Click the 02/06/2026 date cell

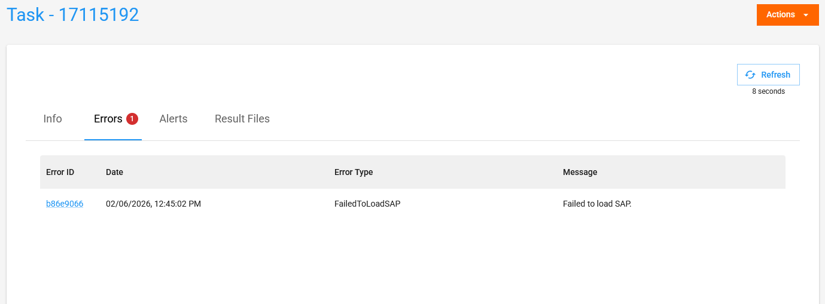tap(153, 204)
